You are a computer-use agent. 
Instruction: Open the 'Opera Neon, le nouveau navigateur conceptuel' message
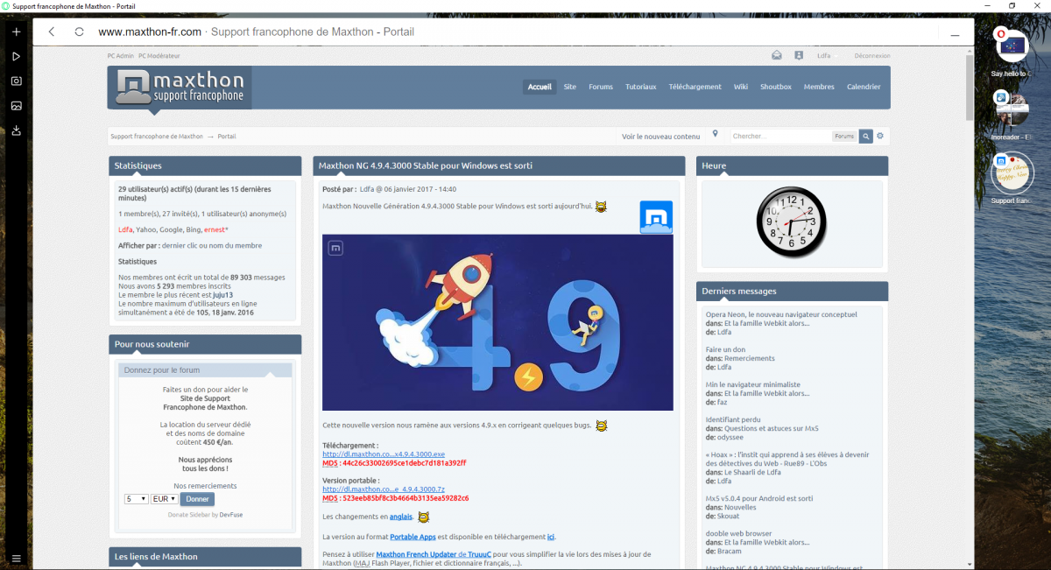(781, 314)
